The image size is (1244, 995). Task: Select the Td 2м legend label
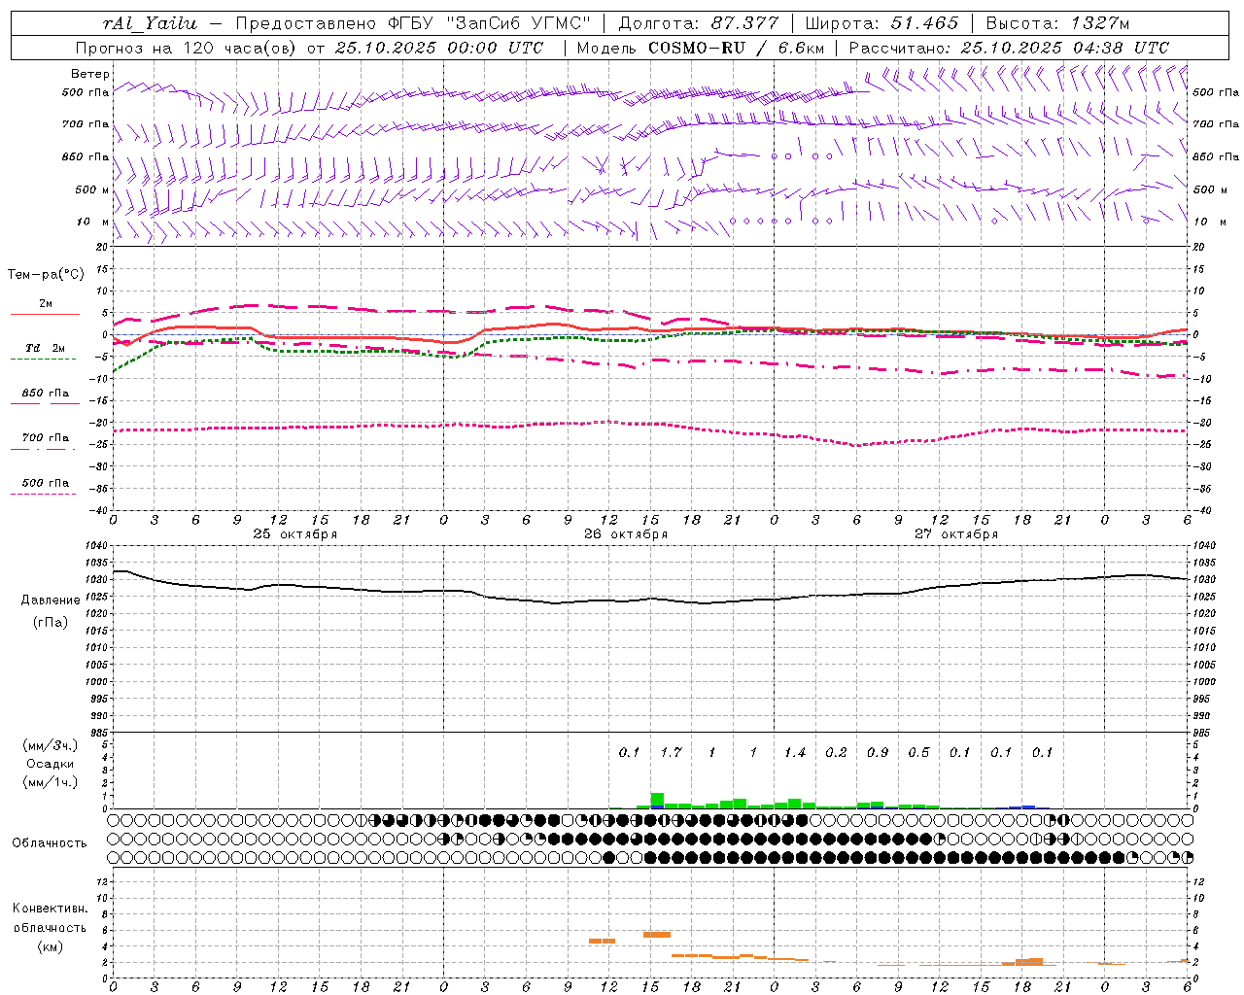pos(46,348)
